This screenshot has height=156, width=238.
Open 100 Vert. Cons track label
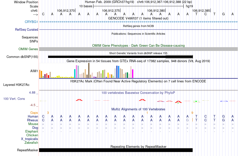pos(14,99)
